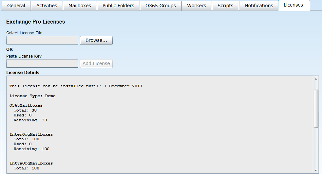
Task: Click the License Details scrollbar down arrow
Action: tap(316, 170)
